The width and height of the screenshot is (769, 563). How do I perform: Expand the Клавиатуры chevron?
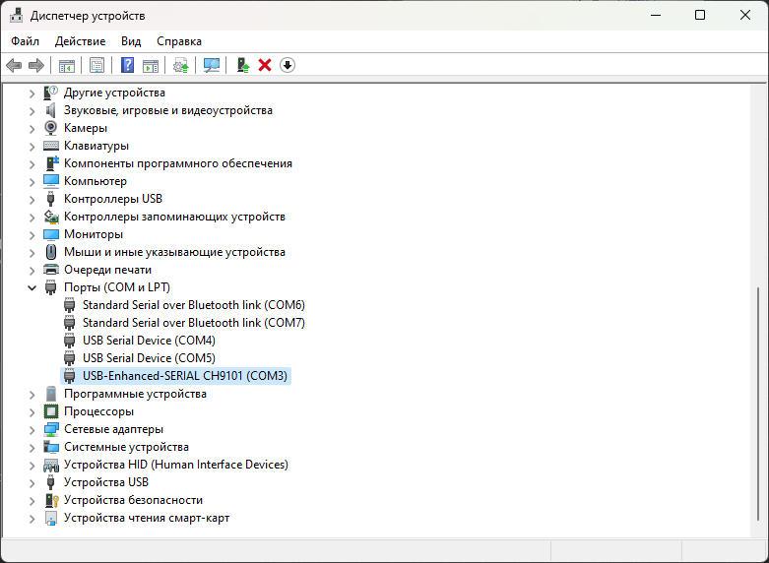point(32,146)
